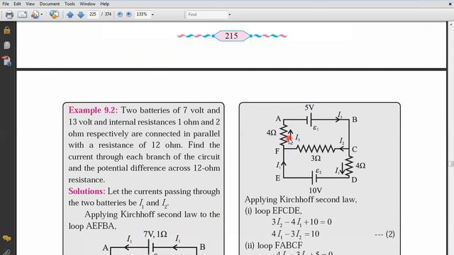Click the page number field showing 225
The height and width of the screenshot is (255, 454).
click(93, 14)
